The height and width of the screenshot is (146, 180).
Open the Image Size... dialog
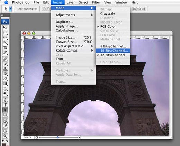(x=73, y=38)
